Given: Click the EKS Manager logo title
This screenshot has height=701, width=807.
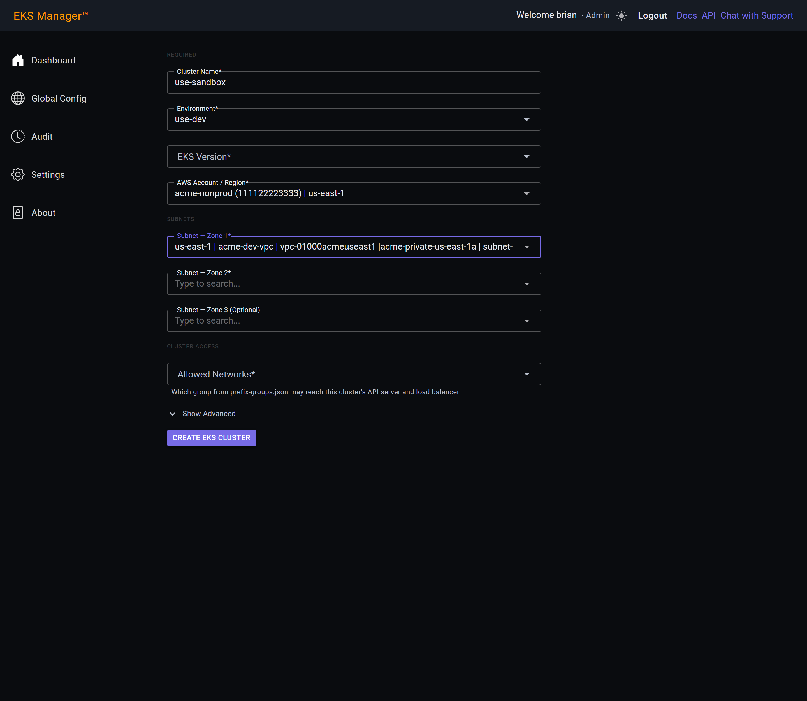Looking at the screenshot, I should 51,16.
